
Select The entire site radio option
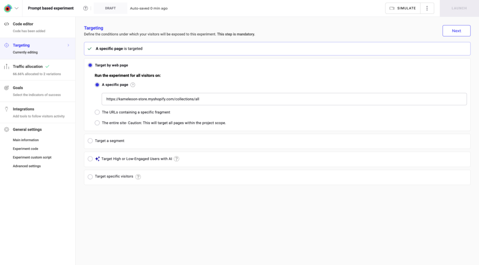[97, 123]
